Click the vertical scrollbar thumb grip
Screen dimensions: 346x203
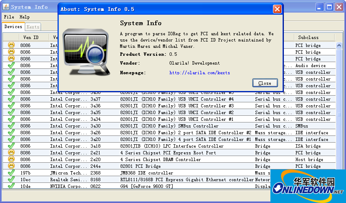coord(339,115)
